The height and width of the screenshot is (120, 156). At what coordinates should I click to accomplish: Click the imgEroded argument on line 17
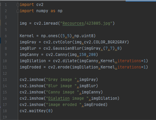coord(95,105)
